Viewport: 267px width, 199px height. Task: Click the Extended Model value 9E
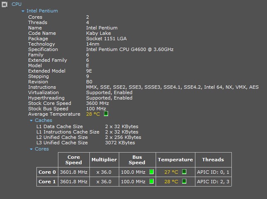pyautogui.click(x=89, y=71)
